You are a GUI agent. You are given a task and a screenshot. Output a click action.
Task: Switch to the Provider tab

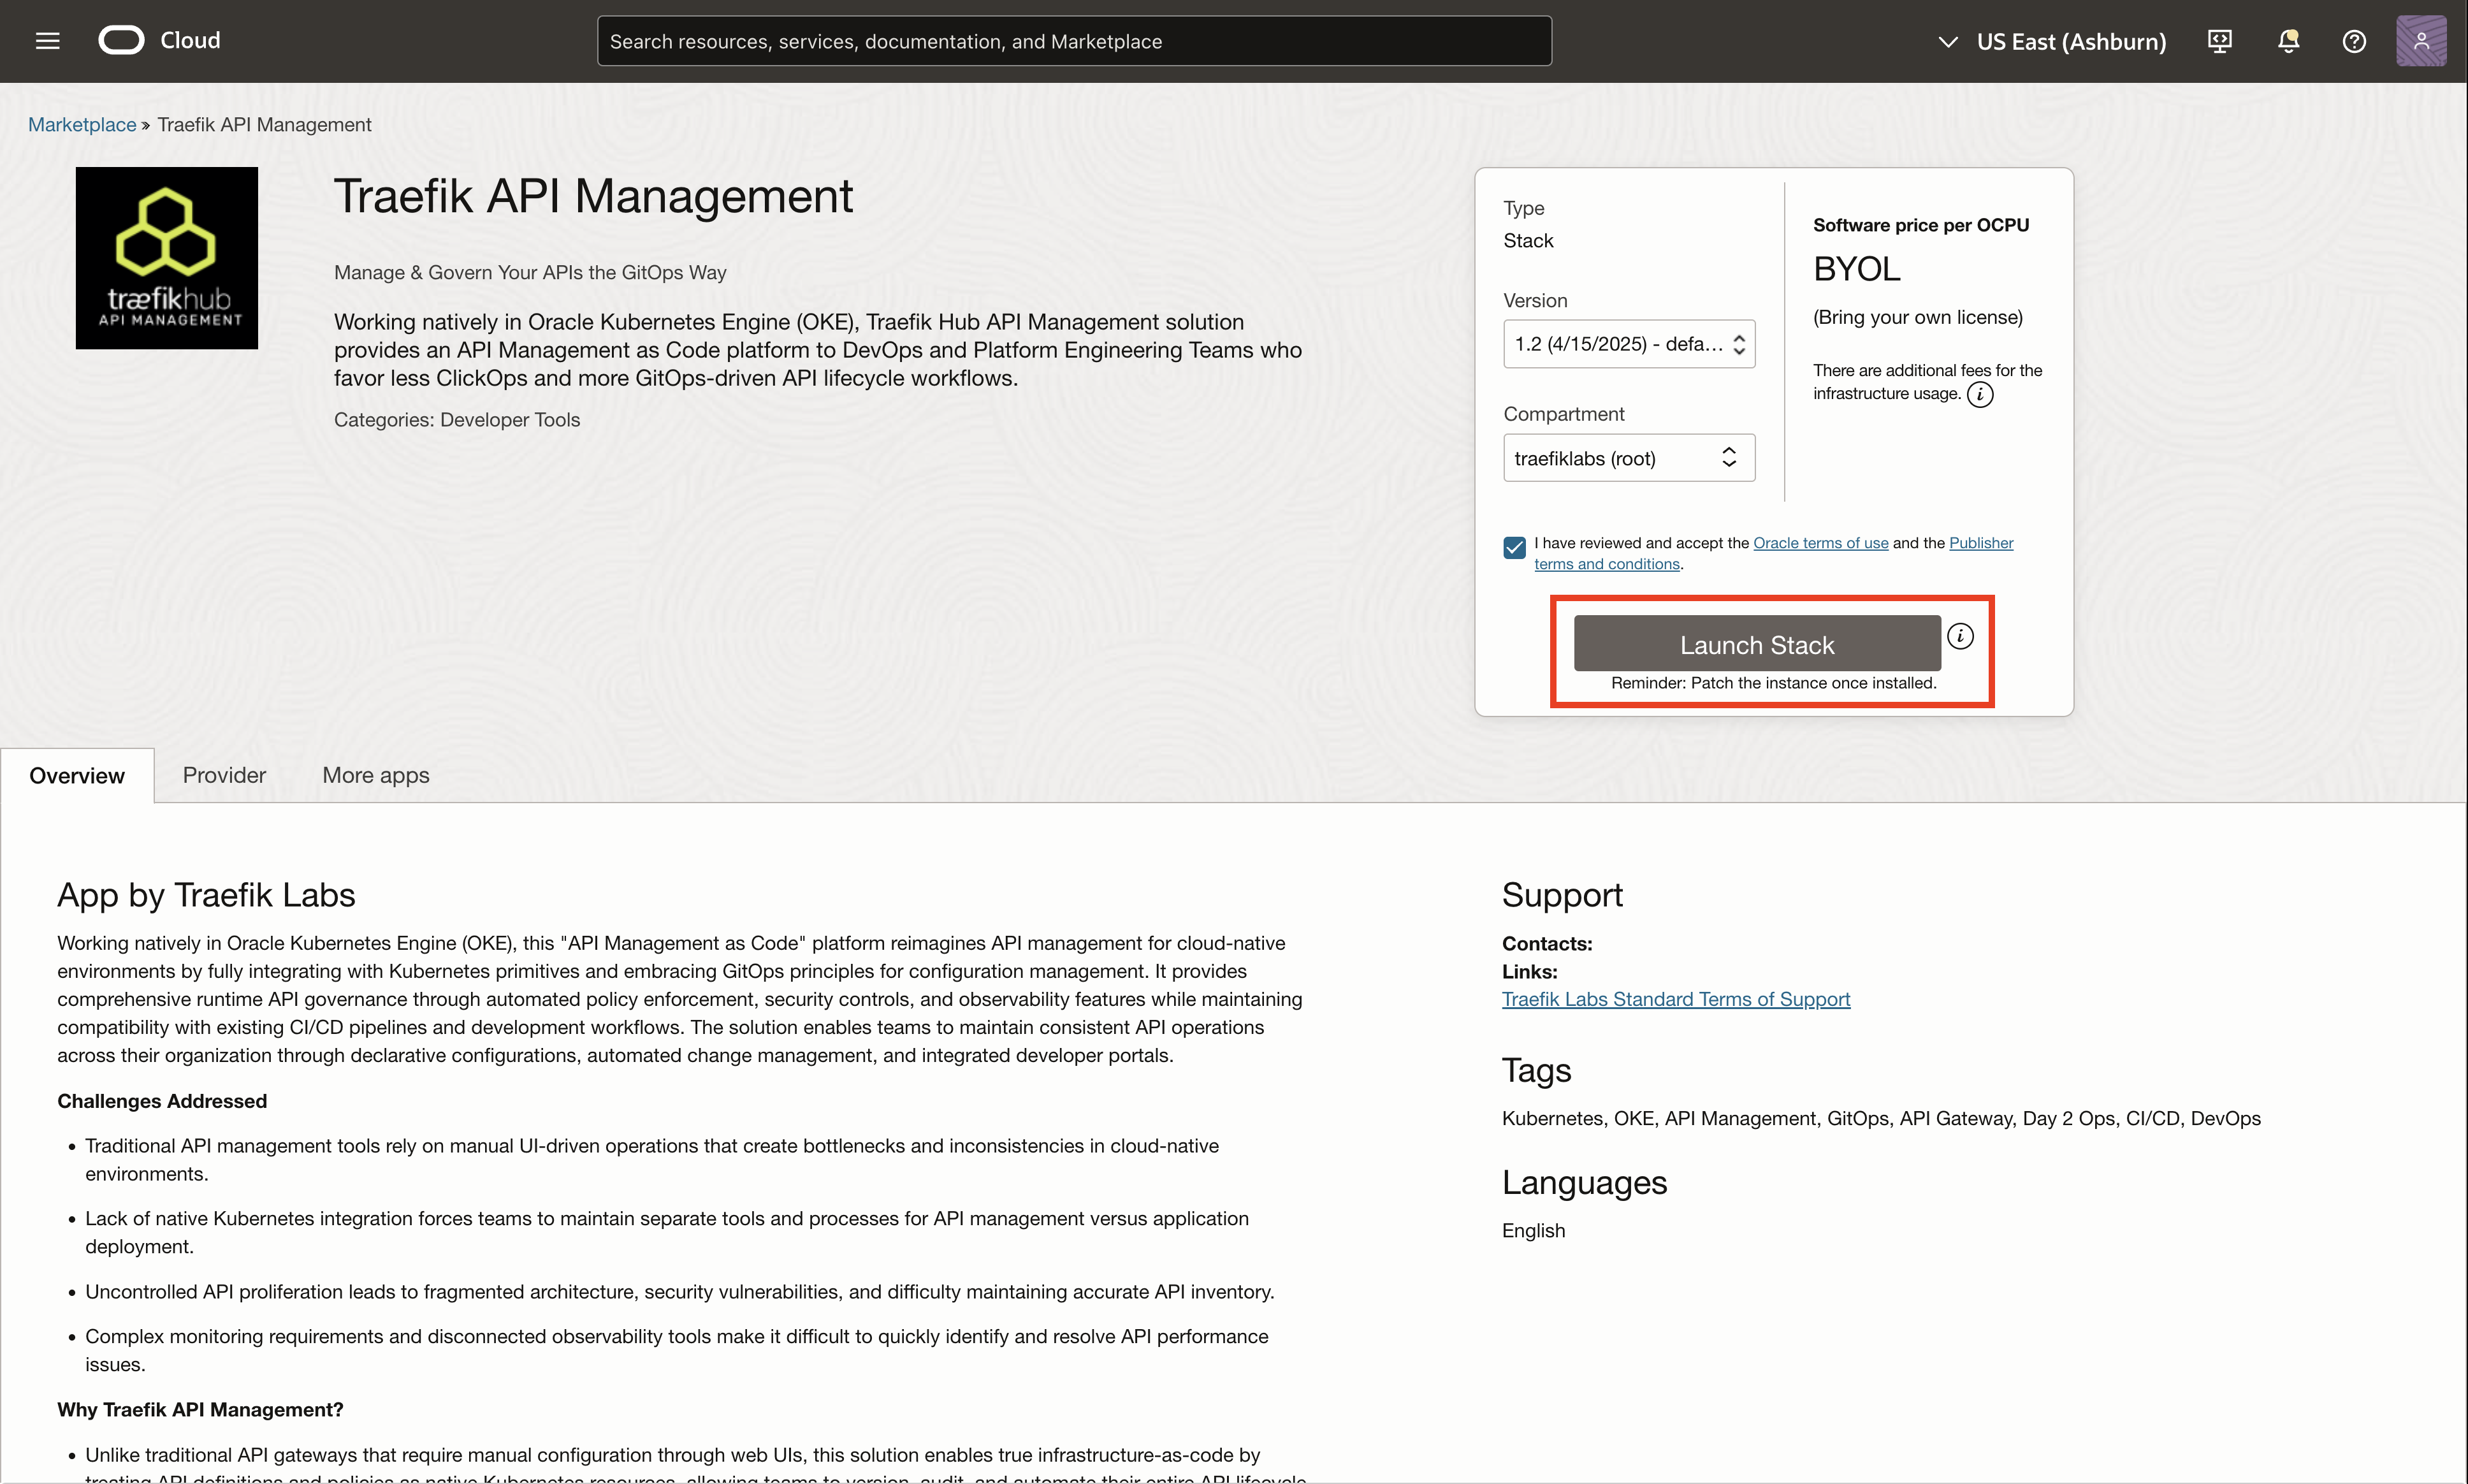pyautogui.click(x=224, y=775)
